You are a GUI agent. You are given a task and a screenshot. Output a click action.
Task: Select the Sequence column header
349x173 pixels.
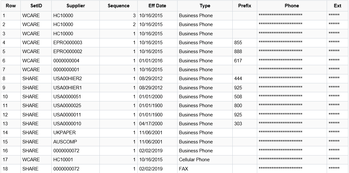(x=119, y=6)
